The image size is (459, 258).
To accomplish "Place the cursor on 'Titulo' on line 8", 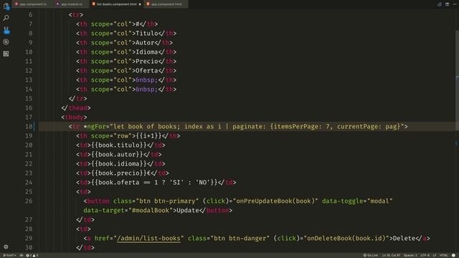I will pos(146,34).
